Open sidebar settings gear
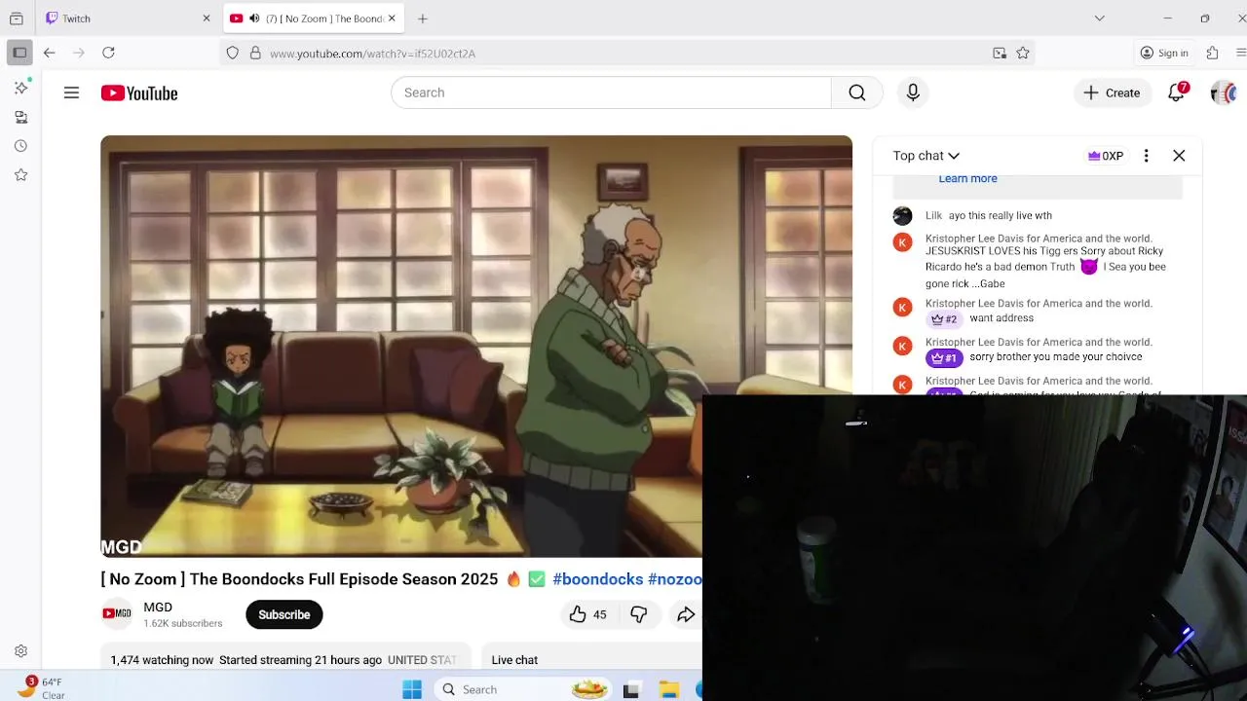Image resolution: width=1247 pixels, height=701 pixels. 20,651
